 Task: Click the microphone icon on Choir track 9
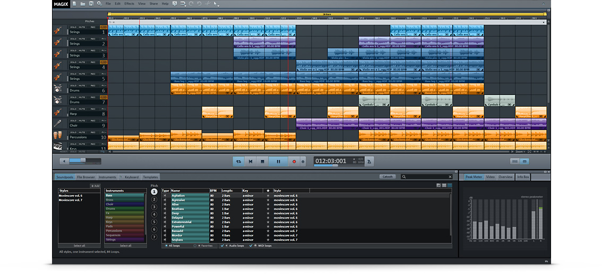click(58, 124)
